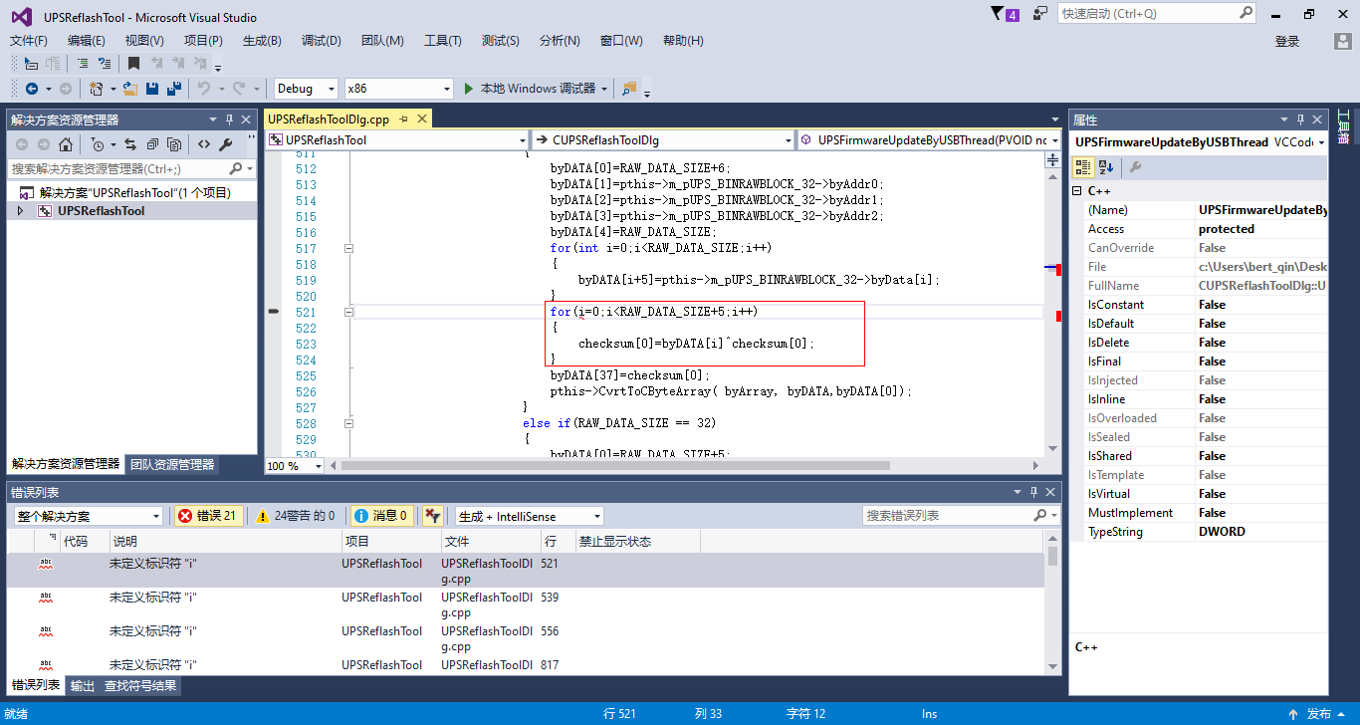This screenshot has height=725, width=1360.
Task: Click 发布 in the status bar
Action: [x=1319, y=714]
